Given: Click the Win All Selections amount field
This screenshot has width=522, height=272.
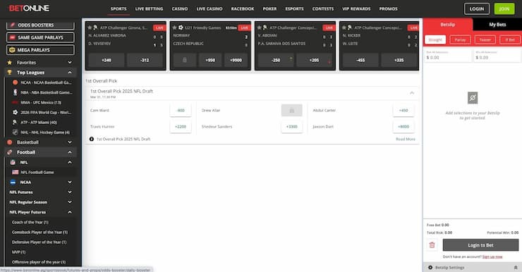Looking at the screenshot, I should pos(497,56).
